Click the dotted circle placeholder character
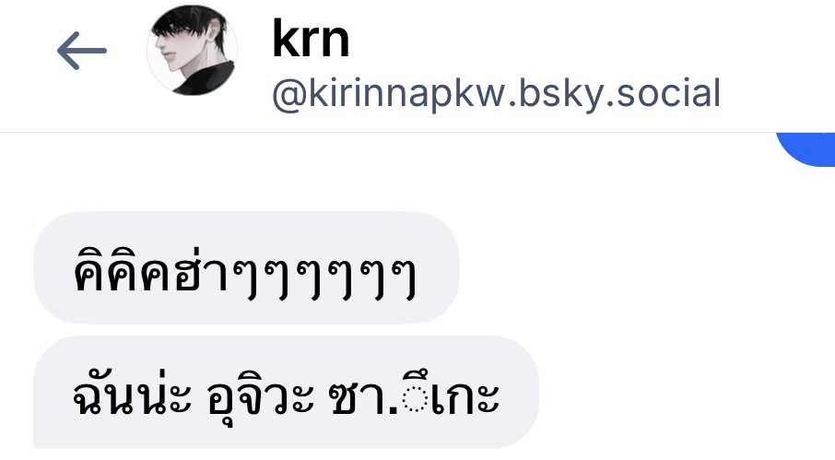Screen dimensions: 835x460 coord(415,395)
